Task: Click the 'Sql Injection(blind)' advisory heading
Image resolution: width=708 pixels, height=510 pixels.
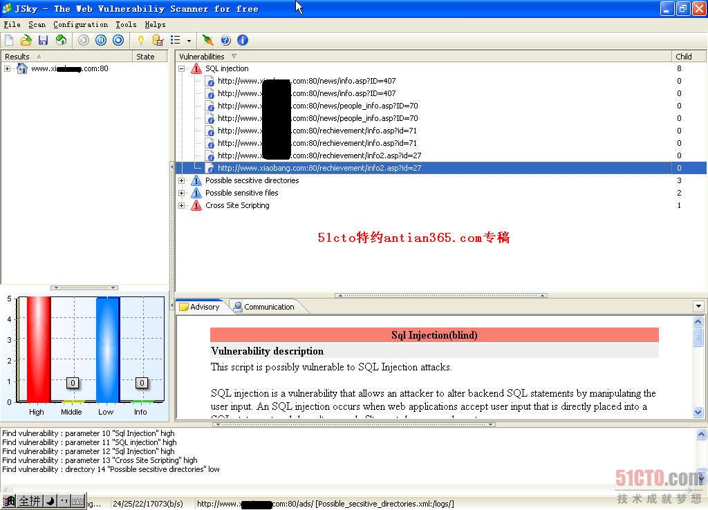Action: [x=434, y=335]
